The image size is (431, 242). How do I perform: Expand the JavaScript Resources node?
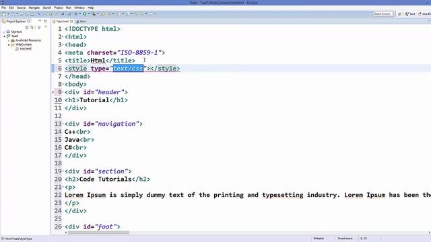tap(9, 40)
